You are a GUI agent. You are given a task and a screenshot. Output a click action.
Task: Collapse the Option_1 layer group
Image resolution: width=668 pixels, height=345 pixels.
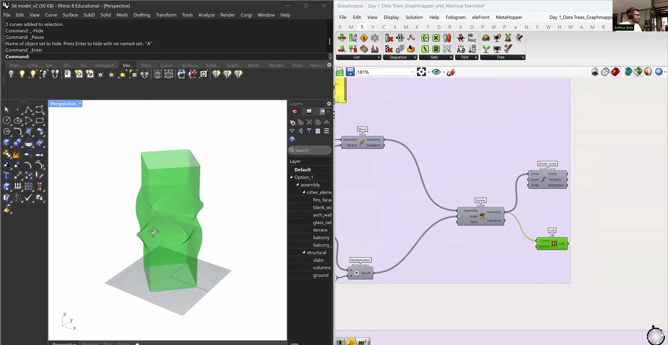pyautogui.click(x=292, y=177)
